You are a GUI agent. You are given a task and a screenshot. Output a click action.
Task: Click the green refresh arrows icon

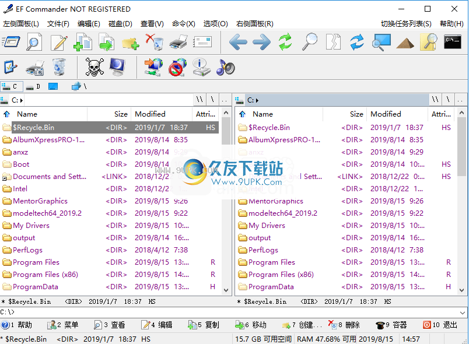click(x=285, y=42)
